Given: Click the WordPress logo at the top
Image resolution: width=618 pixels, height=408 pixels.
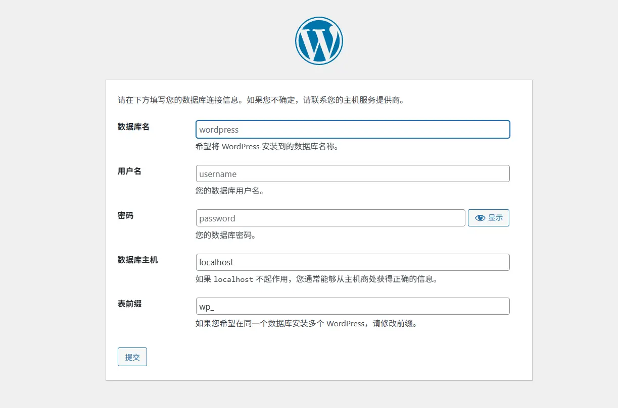Looking at the screenshot, I should 319,41.
